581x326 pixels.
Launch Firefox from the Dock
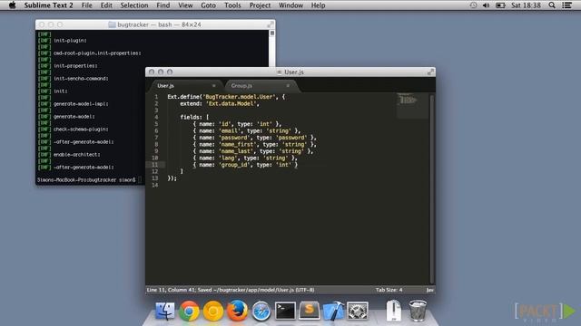pos(237,311)
